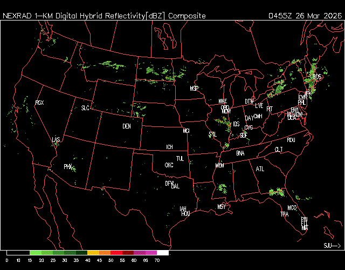Click the light green legend swatch

36,253
